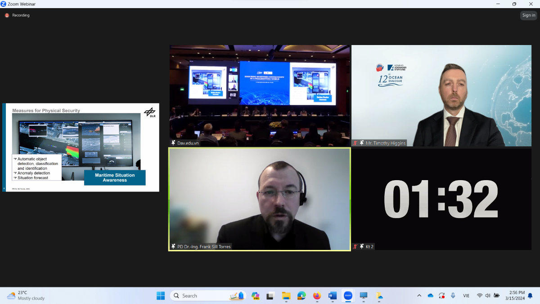Screen dimensions: 540x304
Task: Click the pin icon beside Dav.edu.vn
Action: [174, 143]
